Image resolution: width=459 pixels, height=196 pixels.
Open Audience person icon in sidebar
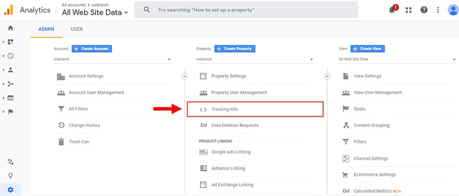click(x=11, y=70)
